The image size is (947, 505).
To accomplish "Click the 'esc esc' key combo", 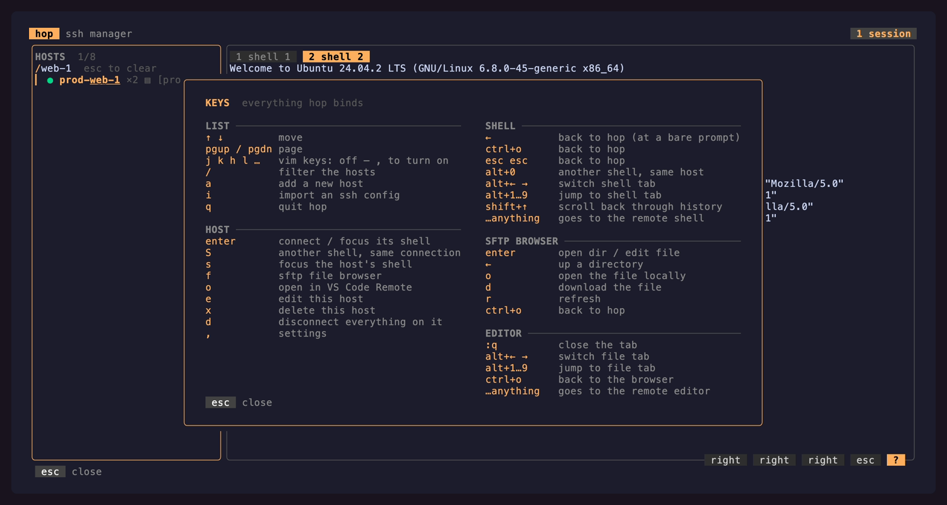I will coord(506,160).
